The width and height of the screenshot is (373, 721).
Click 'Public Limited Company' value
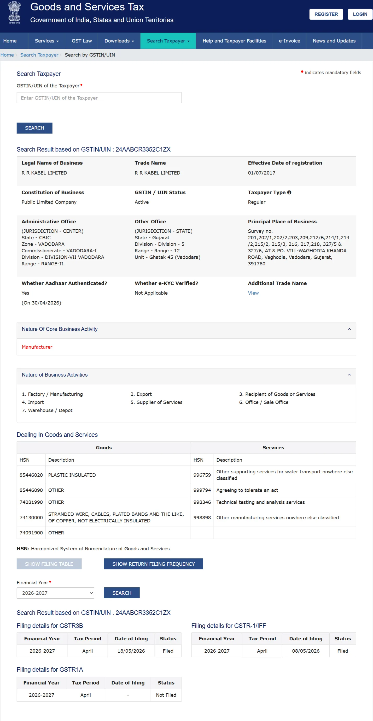(49, 202)
